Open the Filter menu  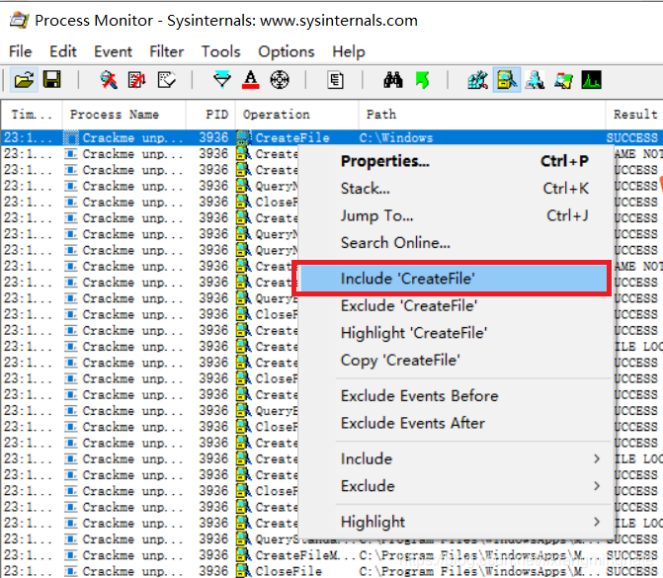[167, 51]
